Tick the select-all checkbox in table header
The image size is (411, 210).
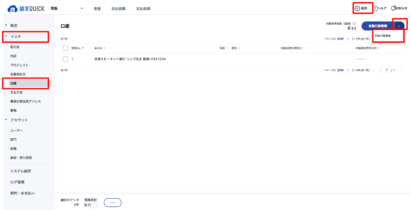(65, 48)
